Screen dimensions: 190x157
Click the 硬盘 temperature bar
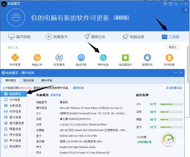point(171,119)
